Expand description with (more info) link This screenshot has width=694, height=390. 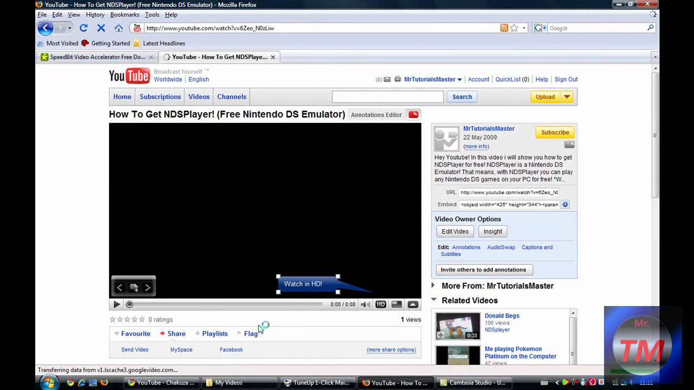(476, 146)
